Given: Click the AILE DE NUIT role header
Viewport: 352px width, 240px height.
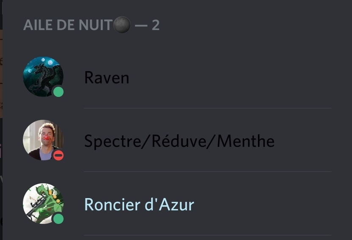Looking at the screenshot, I should click(68, 25).
